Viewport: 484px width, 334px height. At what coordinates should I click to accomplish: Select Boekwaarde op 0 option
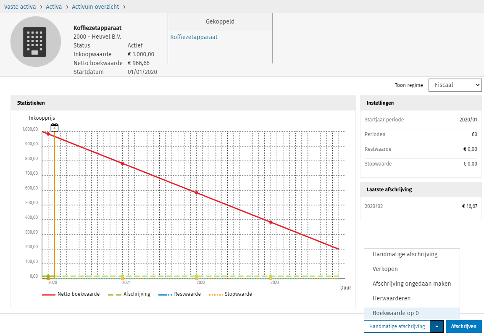click(395, 313)
